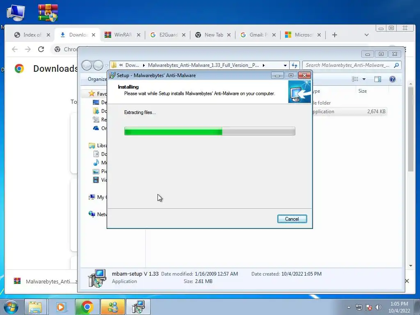Image resolution: width=420 pixels, height=315 pixels.
Task: Show hidden system tray icons
Action: point(349,307)
